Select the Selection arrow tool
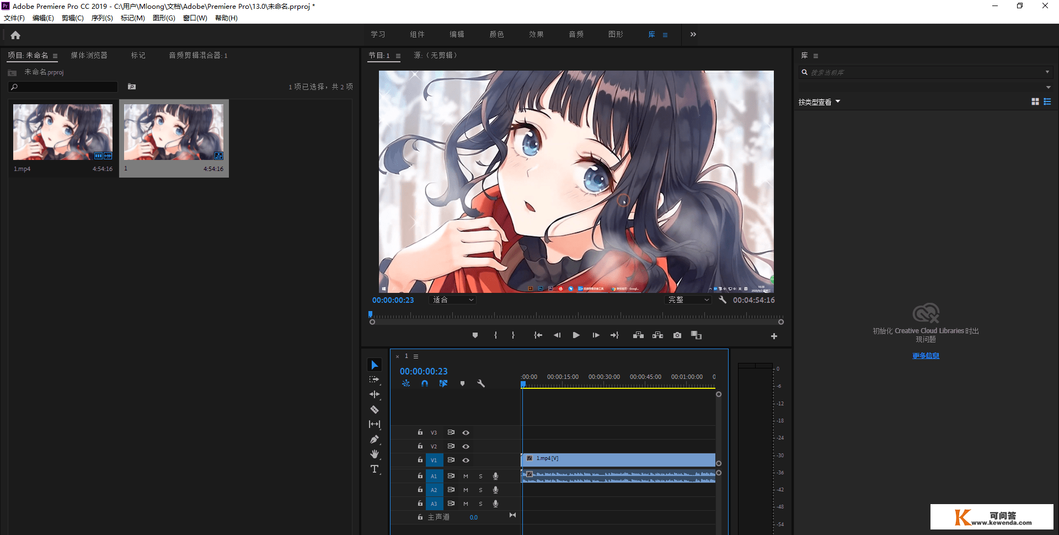 (x=375, y=365)
